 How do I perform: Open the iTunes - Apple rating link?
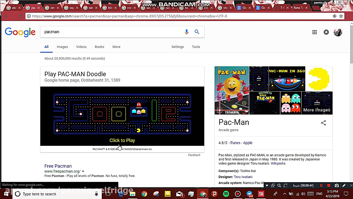(x=241, y=143)
